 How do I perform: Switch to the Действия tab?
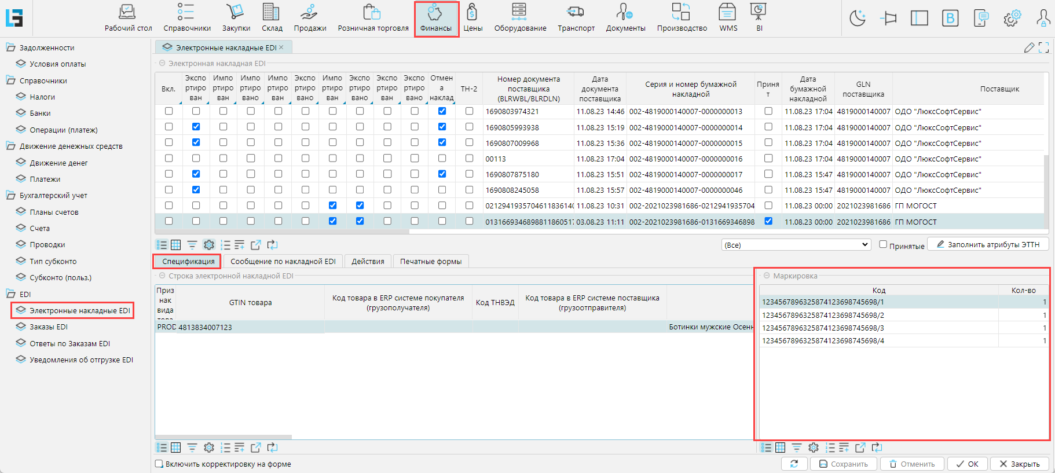(368, 262)
